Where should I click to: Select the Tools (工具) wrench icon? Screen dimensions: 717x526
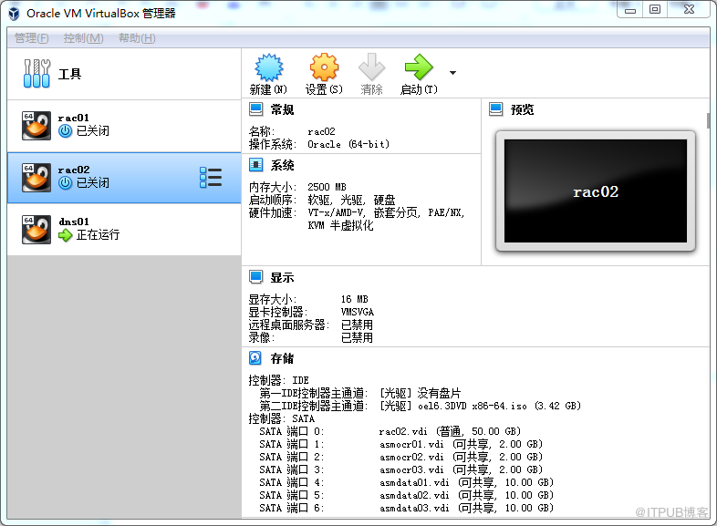[x=37, y=74]
